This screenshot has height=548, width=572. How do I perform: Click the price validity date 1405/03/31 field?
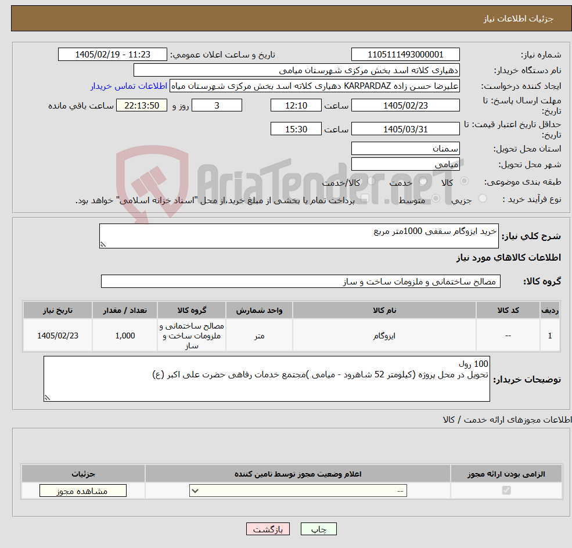pos(405,129)
